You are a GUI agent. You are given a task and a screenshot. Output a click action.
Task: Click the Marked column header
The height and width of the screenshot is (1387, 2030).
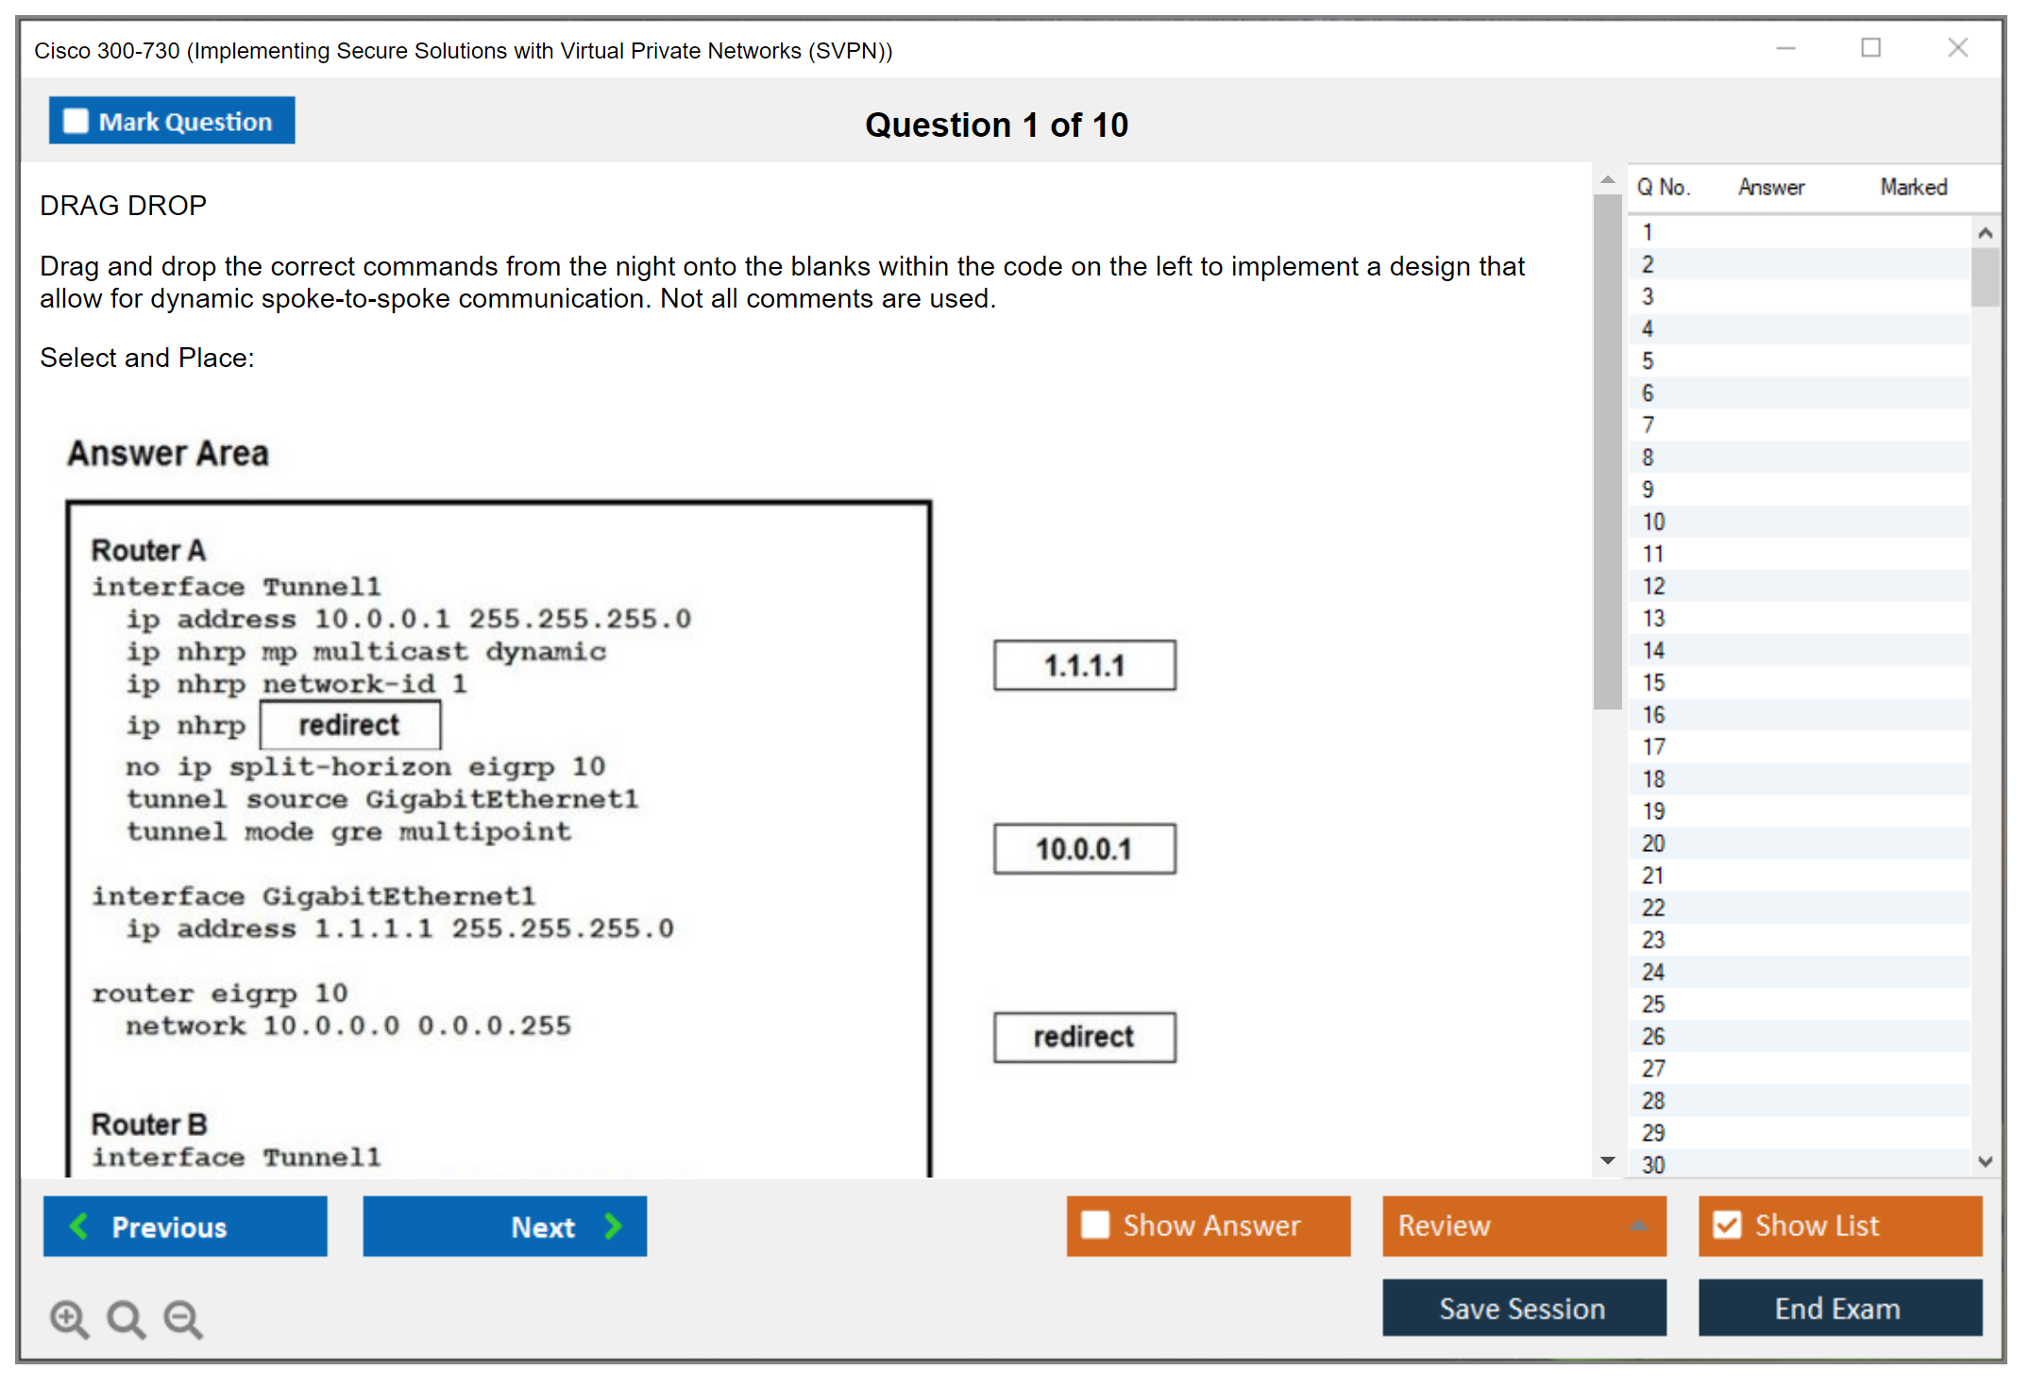(x=1913, y=187)
